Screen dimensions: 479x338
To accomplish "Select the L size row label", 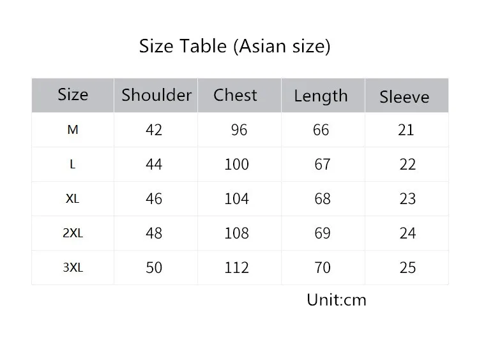I will [x=72, y=165].
